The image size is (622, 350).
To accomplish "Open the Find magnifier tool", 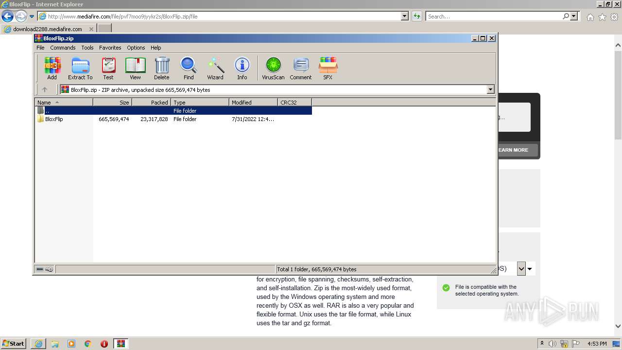I will [189, 68].
